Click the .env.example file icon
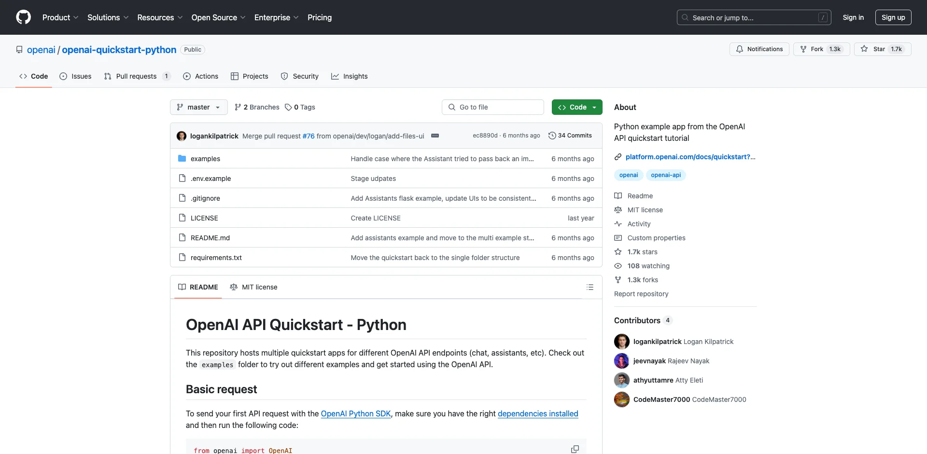 pos(182,179)
